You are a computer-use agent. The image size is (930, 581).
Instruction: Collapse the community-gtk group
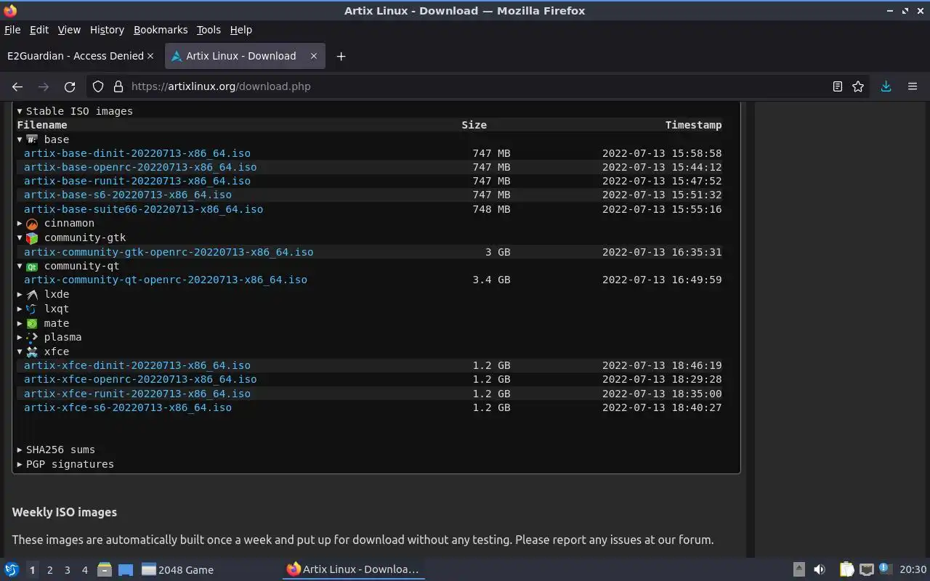click(x=20, y=238)
